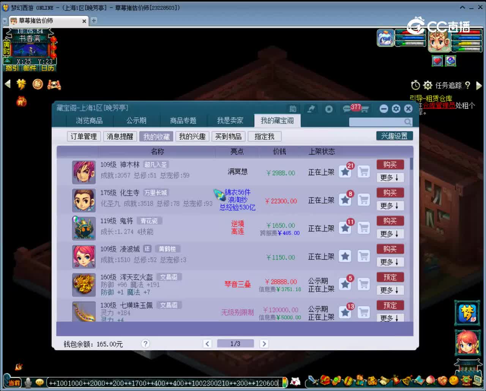
Task: Buy the 109级 神木林 character
Action: point(390,165)
